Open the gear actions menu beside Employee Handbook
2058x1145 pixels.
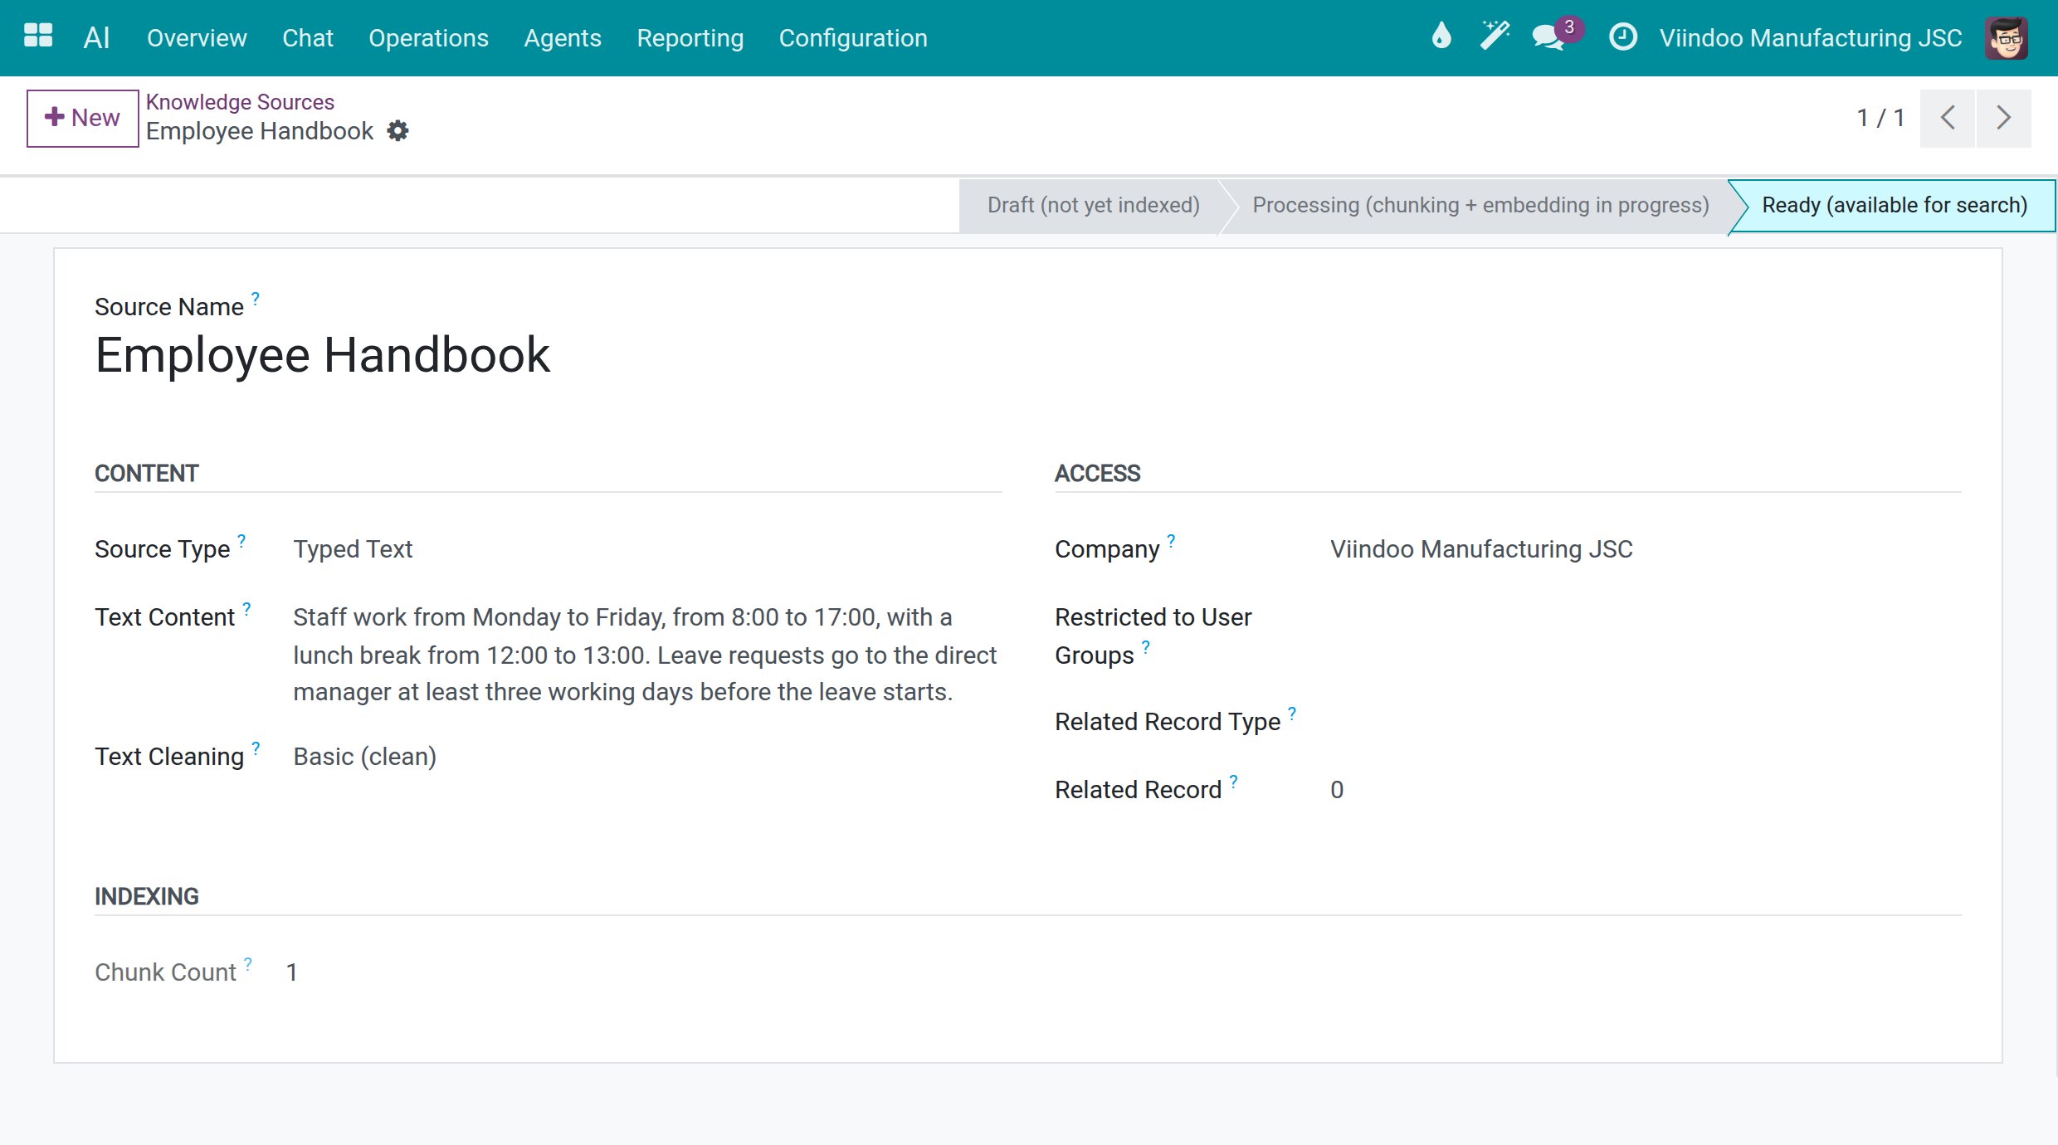[x=398, y=131]
